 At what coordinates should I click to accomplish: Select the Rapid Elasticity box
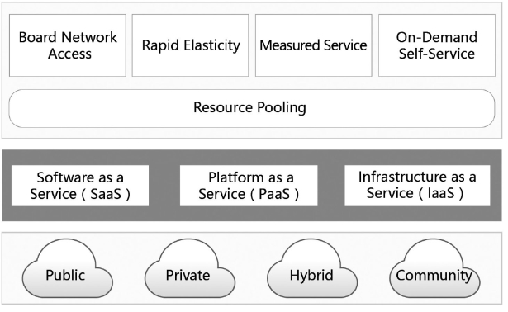tap(190, 45)
